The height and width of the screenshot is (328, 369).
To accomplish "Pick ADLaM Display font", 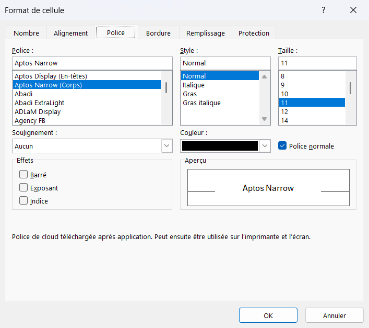I will (x=87, y=111).
